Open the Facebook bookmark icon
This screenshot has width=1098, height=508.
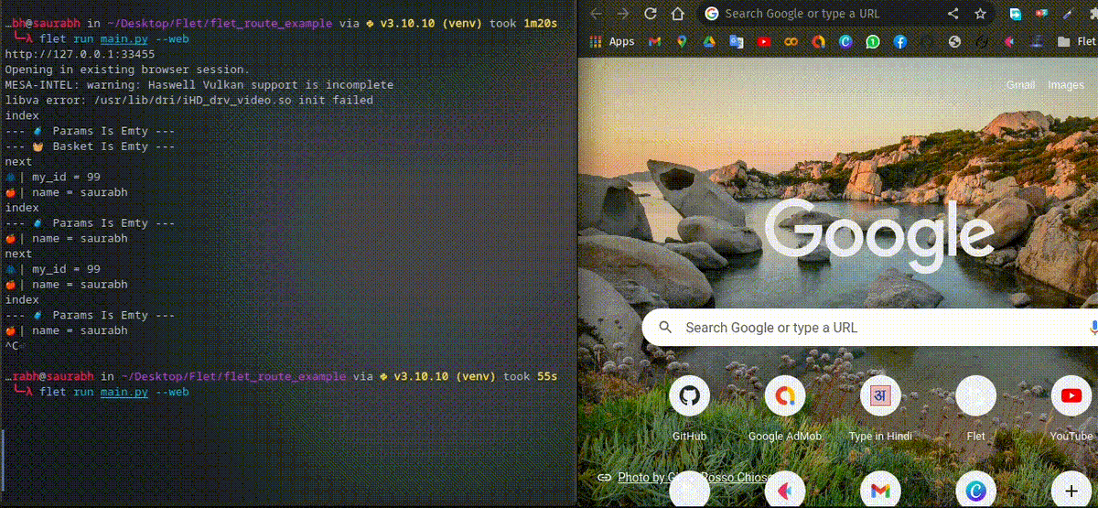tap(900, 41)
